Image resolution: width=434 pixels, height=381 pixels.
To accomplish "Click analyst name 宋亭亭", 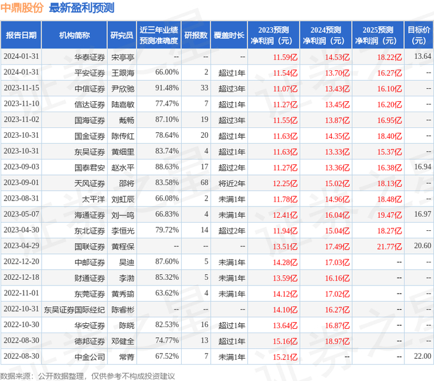I will pyautogui.click(x=123, y=57).
